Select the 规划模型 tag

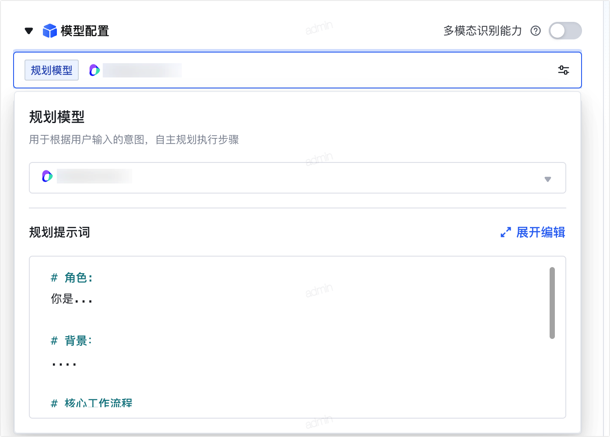coord(52,70)
